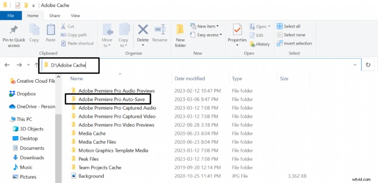Select Adobe Premiere Pro Video Previews folder

[x=113, y=125]
